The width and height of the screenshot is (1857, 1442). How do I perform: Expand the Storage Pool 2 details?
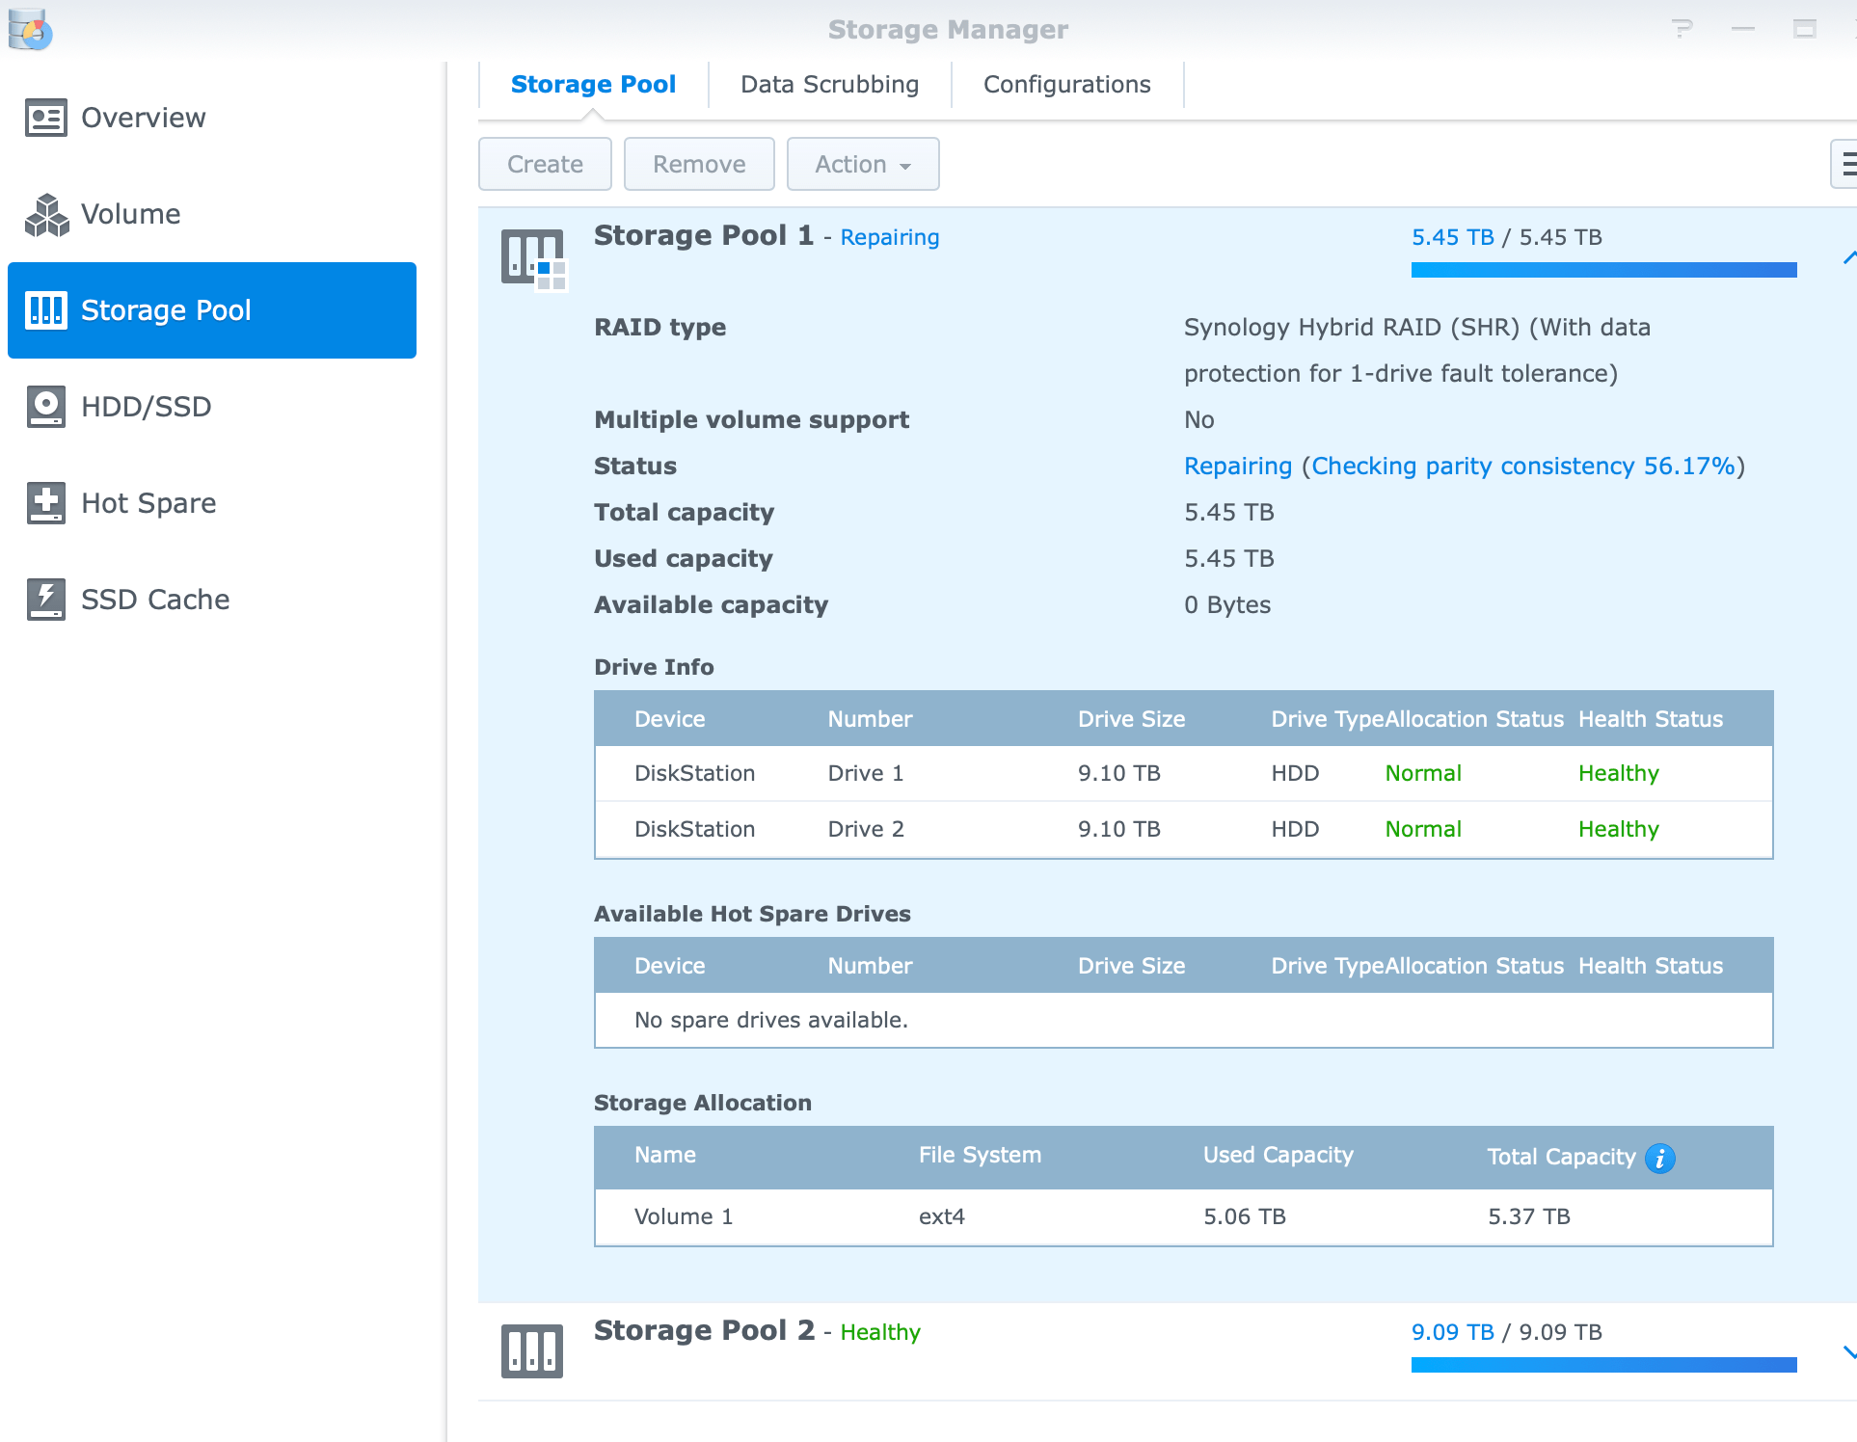tap(1847, 1351)
